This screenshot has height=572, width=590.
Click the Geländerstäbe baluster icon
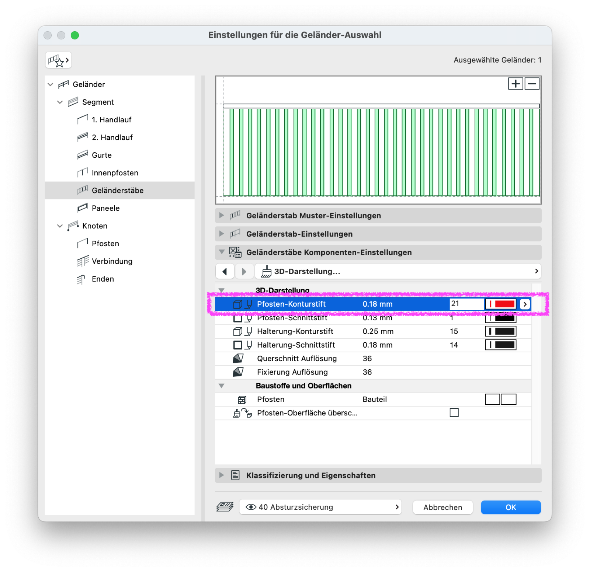(83, 191)
